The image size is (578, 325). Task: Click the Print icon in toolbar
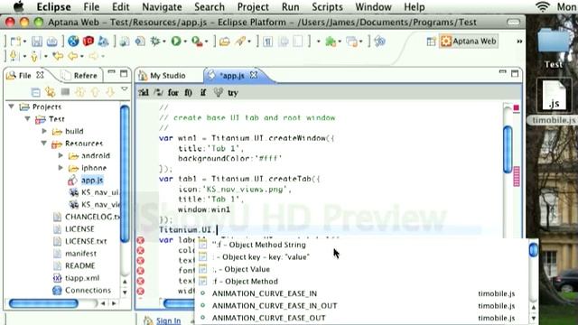(x=51, y=42)
